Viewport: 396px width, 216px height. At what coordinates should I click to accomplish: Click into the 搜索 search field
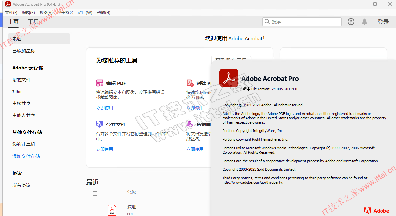tap(302, 22)
